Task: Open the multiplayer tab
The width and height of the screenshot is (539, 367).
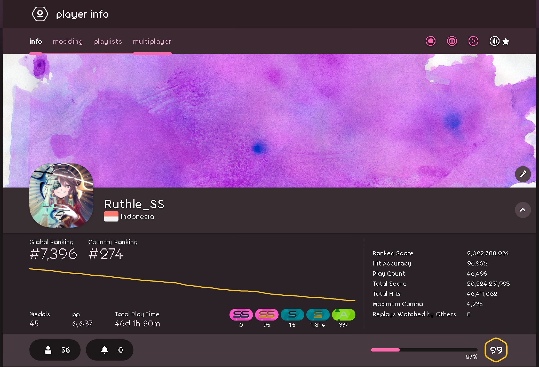Action: 152,41
